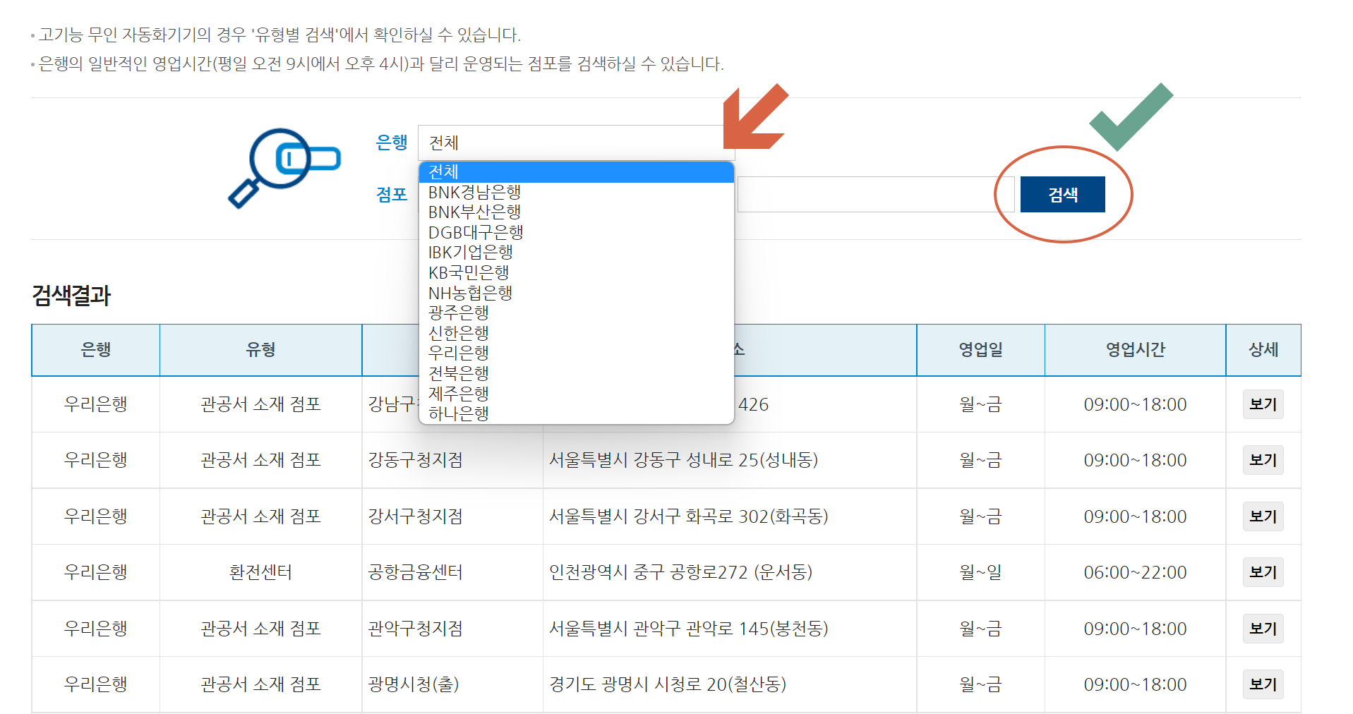Click the 유형 column header

coord(260,350)
